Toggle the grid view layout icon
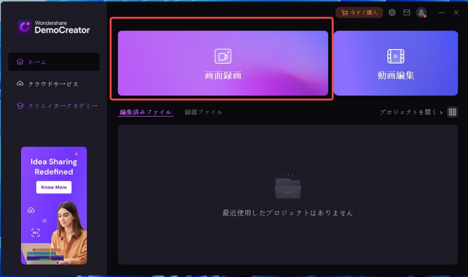This screenshot has width=468, height=277. [453, 112]
